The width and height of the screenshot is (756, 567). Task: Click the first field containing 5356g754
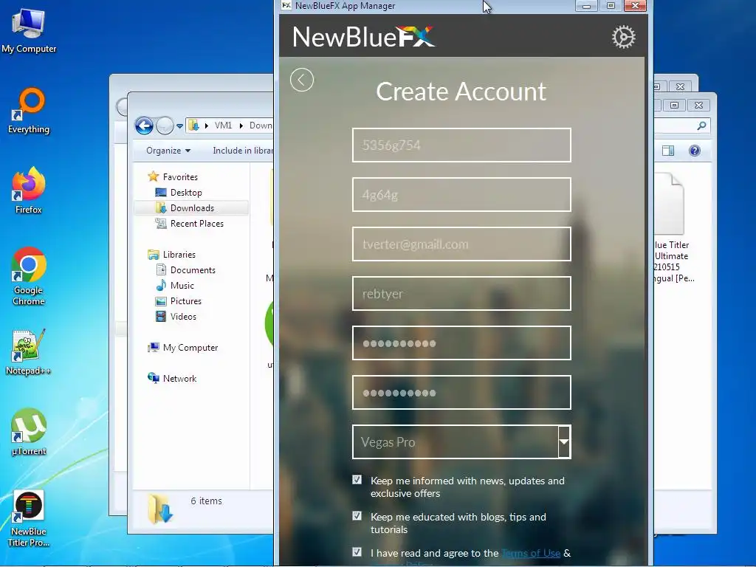pos(461,145)
